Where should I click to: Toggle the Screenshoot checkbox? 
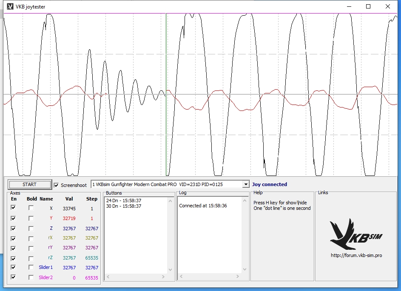(x=57, y=185)
